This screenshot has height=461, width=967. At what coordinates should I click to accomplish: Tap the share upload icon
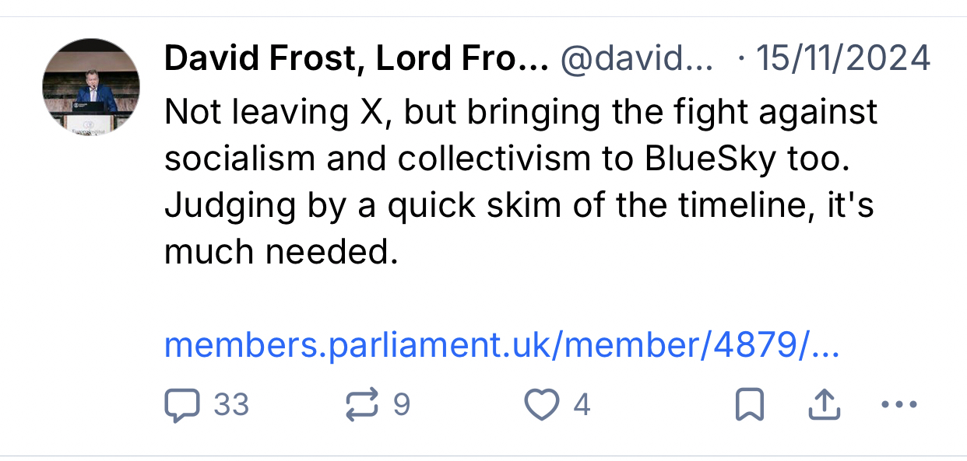click(x=825, y=405)
